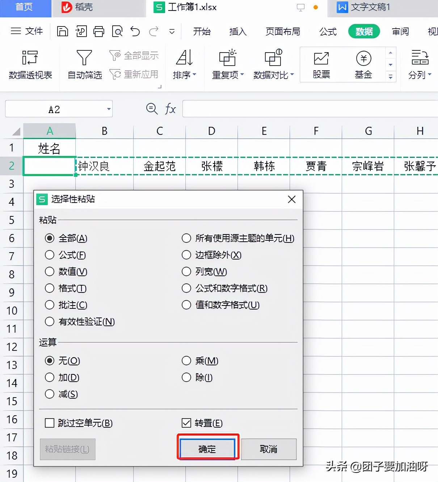Select the Multiply (乘) operation
The width and height of the screenshot is (438, 482).
186,361
